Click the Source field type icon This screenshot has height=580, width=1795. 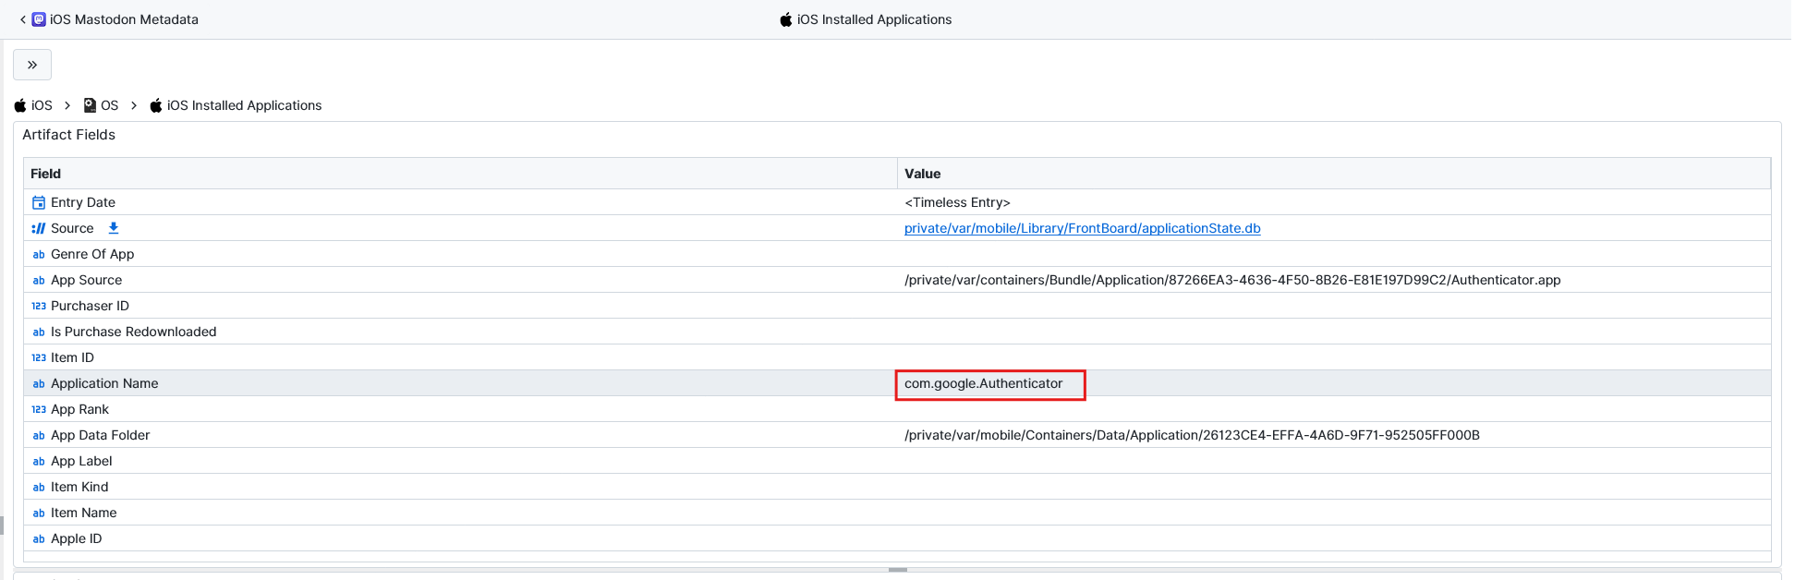[39, 228]
